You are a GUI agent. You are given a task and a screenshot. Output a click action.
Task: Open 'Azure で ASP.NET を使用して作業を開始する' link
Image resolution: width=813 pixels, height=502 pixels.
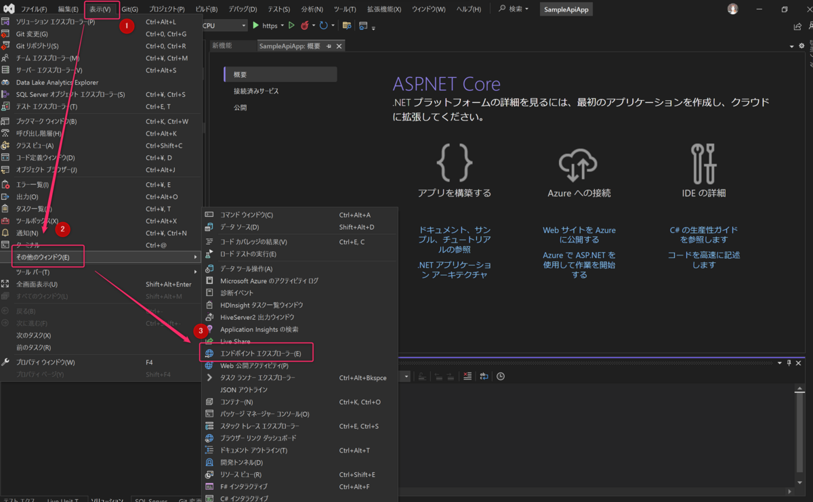579,265
